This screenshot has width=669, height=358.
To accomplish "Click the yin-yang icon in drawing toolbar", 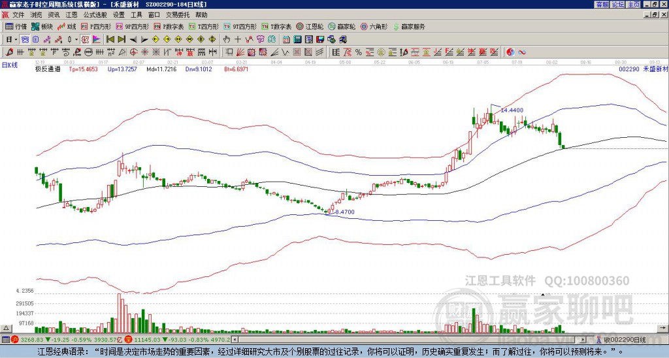I will coord(510,52).
